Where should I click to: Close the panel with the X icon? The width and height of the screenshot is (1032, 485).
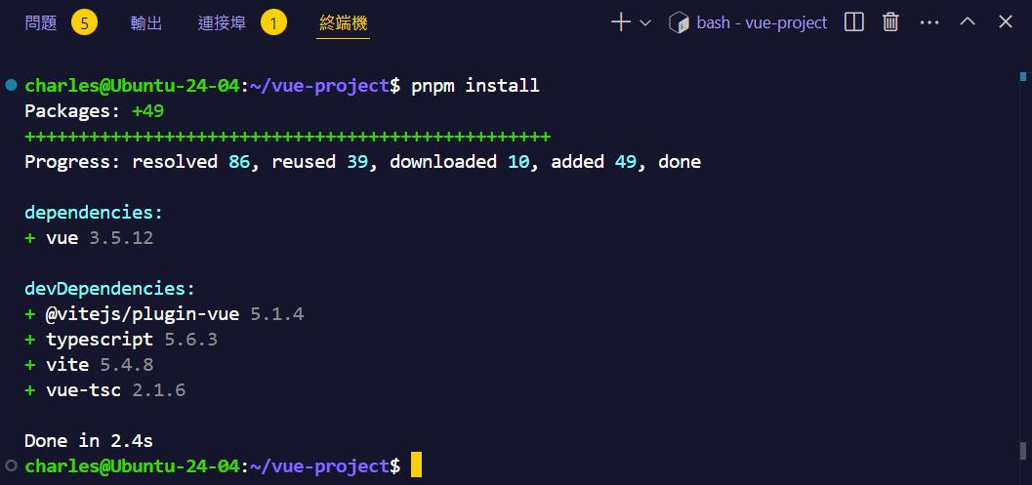1005,22
